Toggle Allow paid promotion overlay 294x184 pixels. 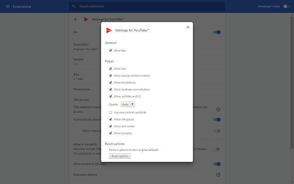point(110,75)
